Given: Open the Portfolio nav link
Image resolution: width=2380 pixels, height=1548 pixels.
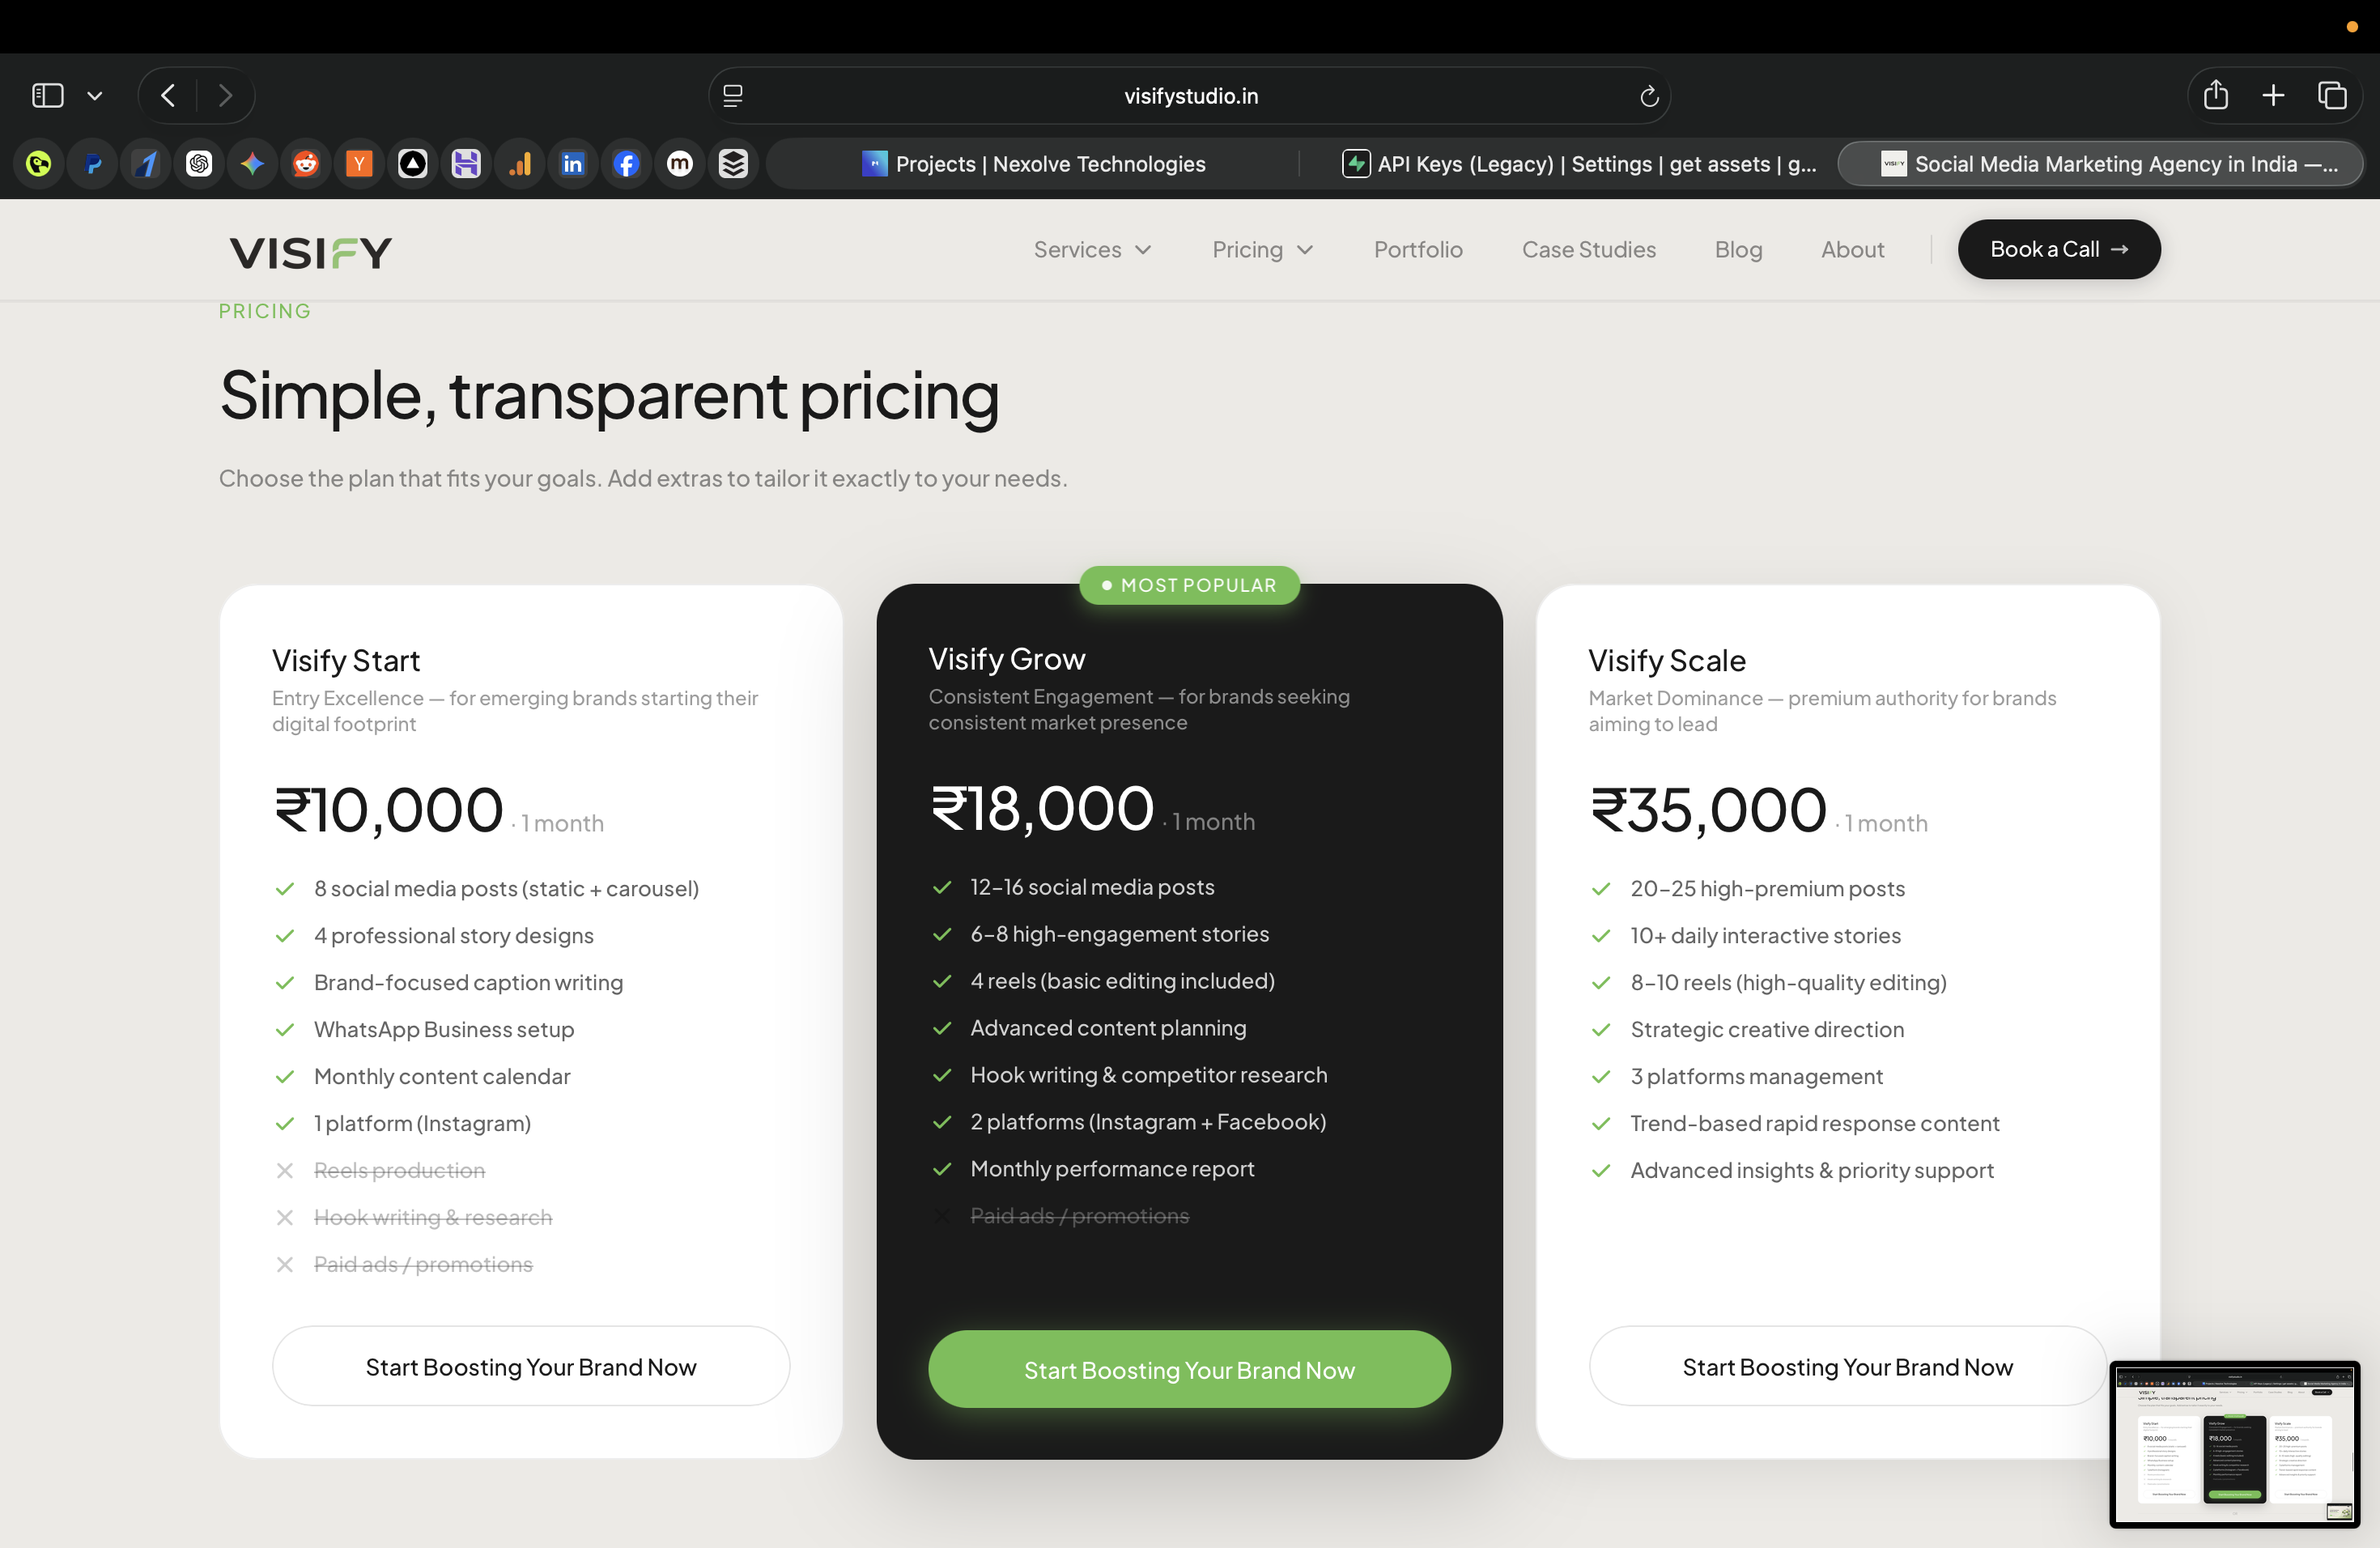Looking at the screenshot, I should 1418,250.
